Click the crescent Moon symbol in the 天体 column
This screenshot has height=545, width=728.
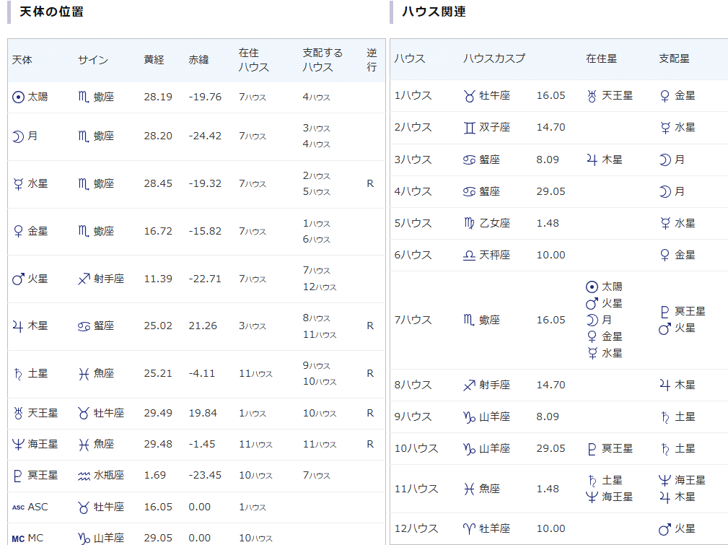point(18,136)
